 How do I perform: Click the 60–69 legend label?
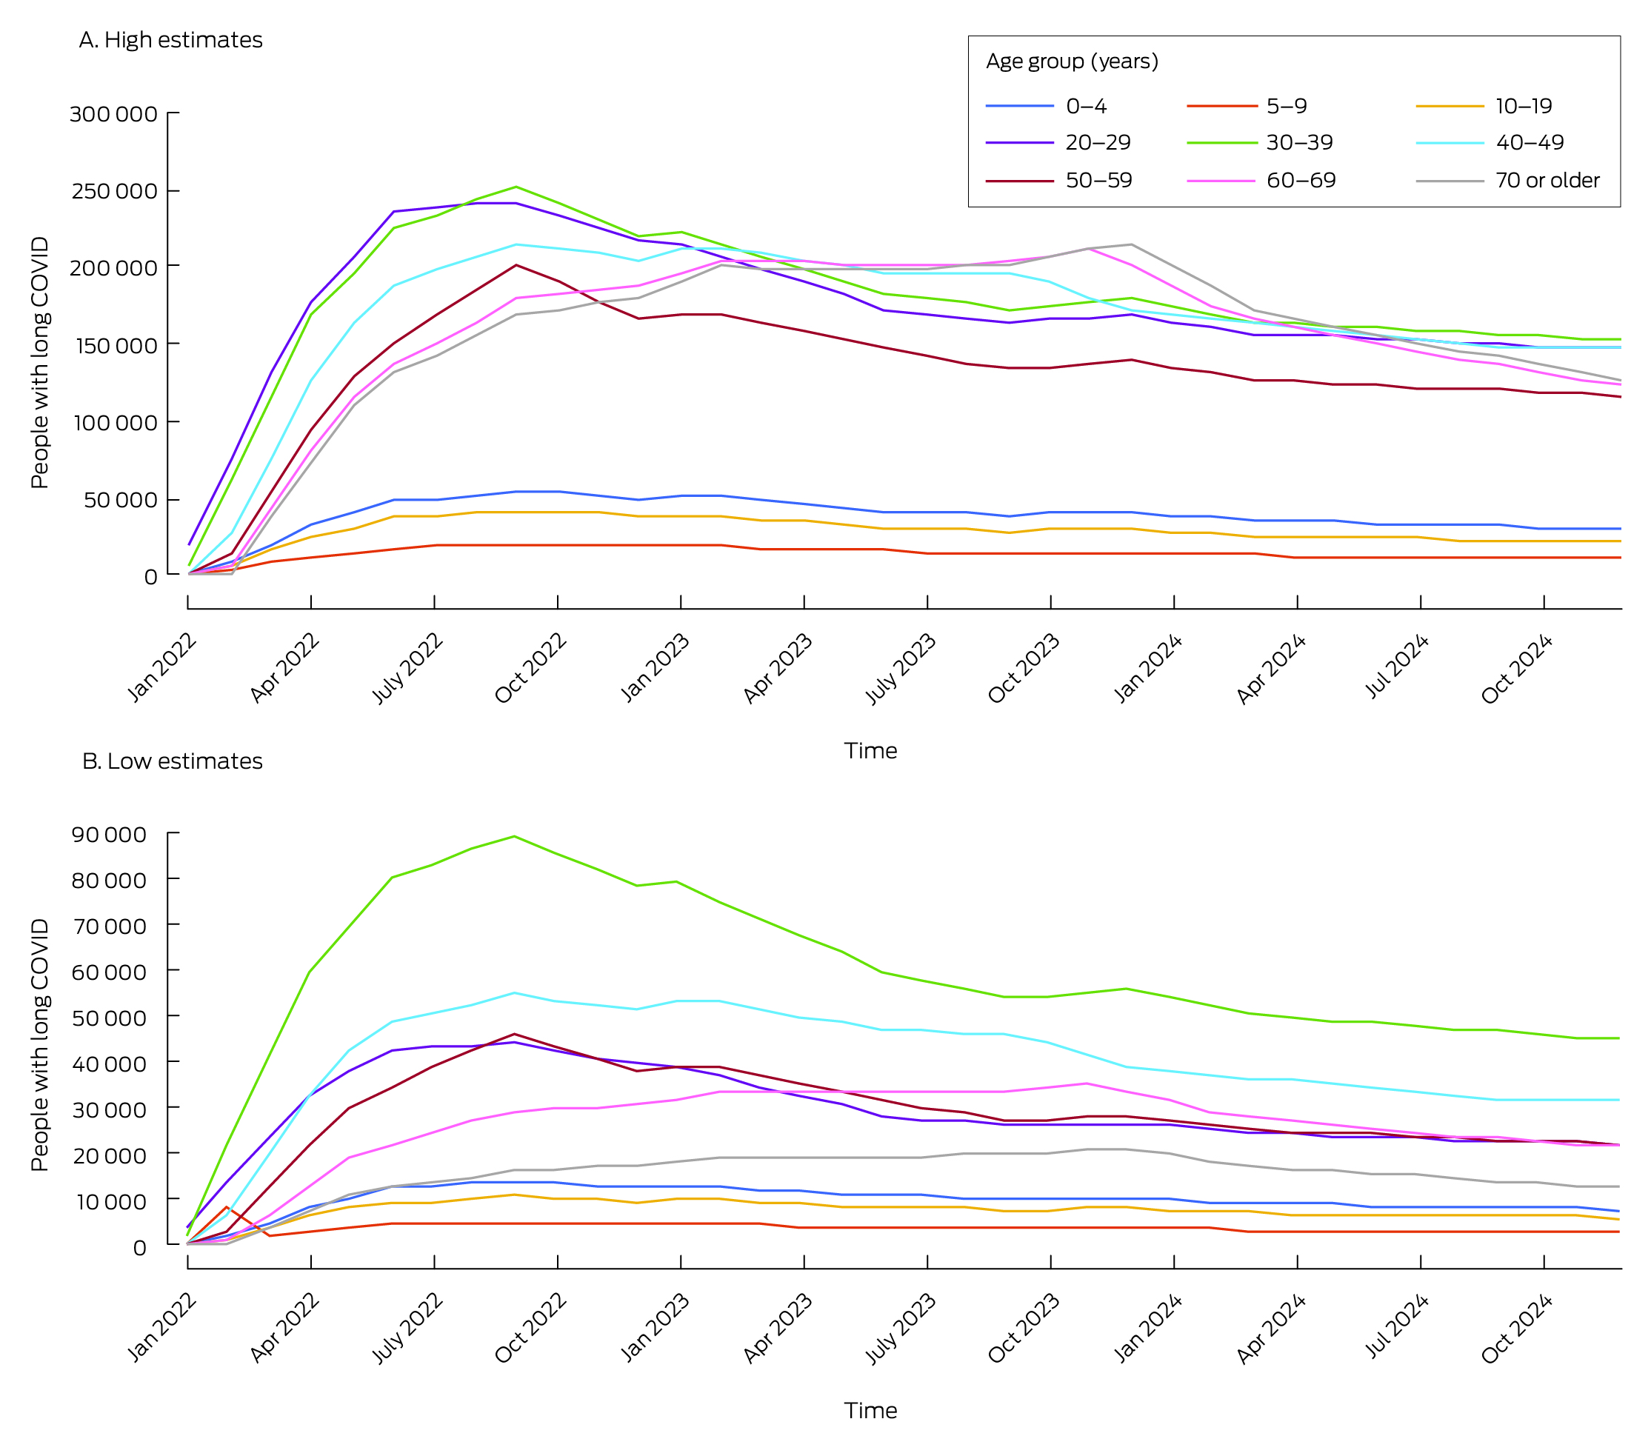pos(1301,180)
